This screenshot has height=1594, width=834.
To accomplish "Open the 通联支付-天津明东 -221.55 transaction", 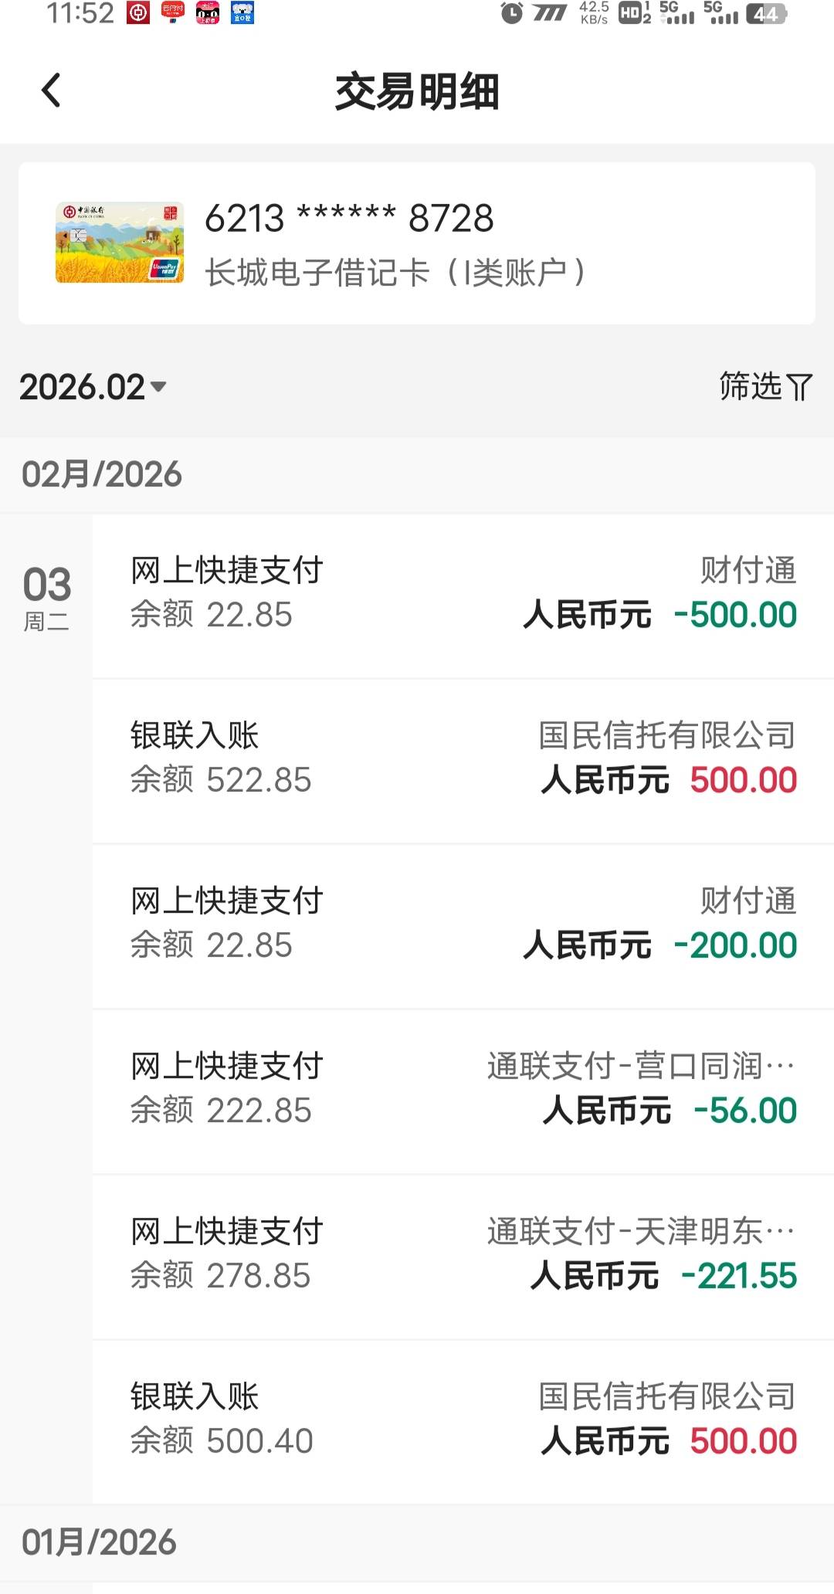I will tap(463, 1254).
